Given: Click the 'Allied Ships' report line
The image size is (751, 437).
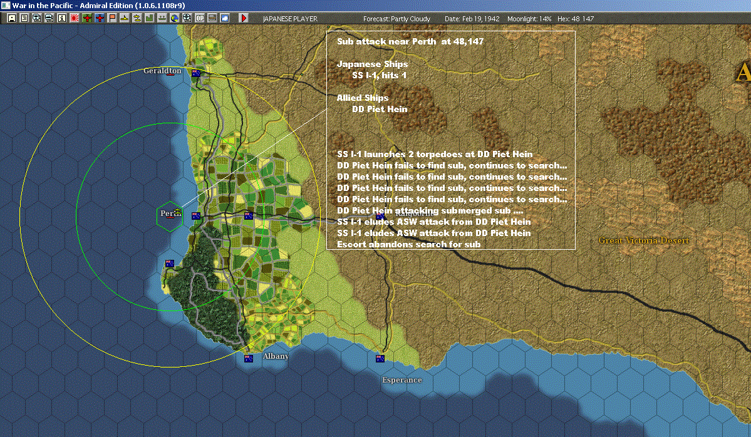Looking at the screenshot, I should click(363, 98).
